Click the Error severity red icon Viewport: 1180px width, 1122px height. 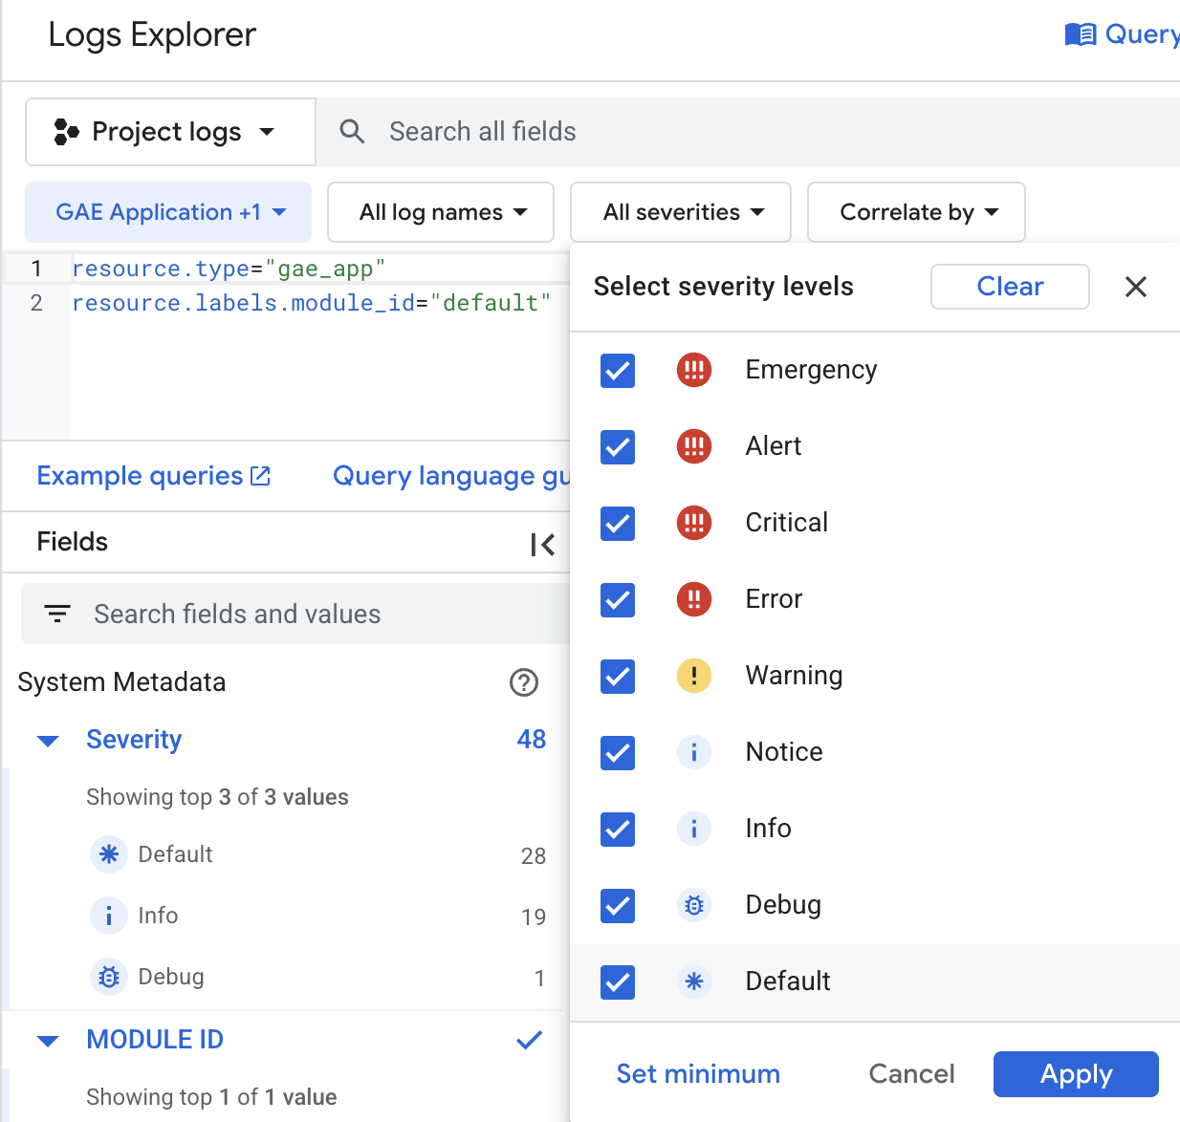[x=694, y=599]
